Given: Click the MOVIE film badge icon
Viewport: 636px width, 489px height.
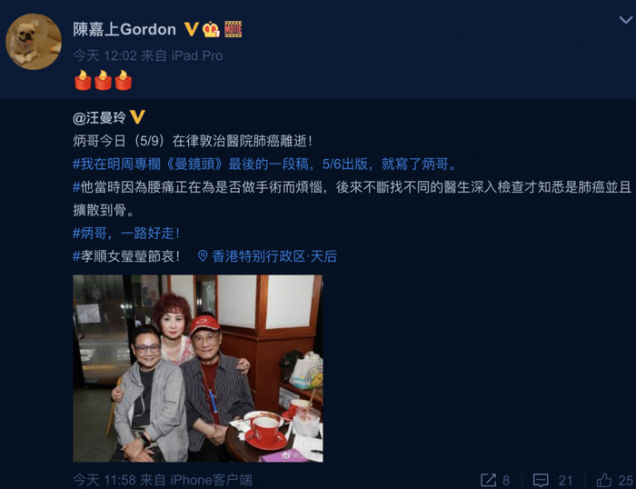Looking at the screenshot, I should [x=234, y=29].
